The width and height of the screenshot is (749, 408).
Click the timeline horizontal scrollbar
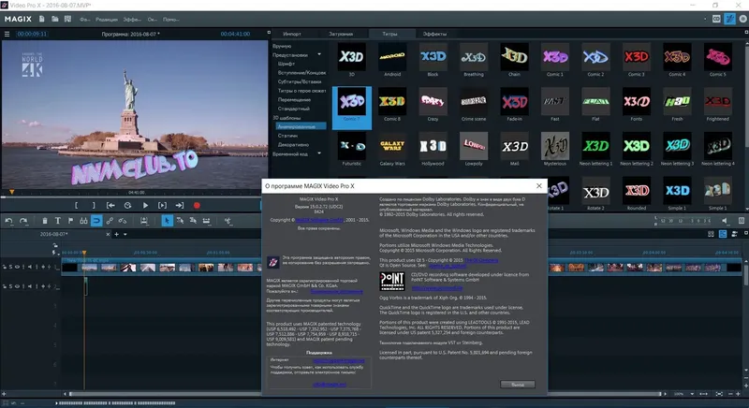point(366,394)
